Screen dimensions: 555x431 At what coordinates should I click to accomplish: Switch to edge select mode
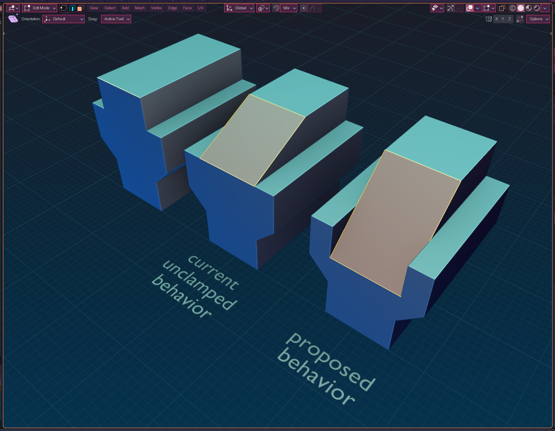[71, 8]
